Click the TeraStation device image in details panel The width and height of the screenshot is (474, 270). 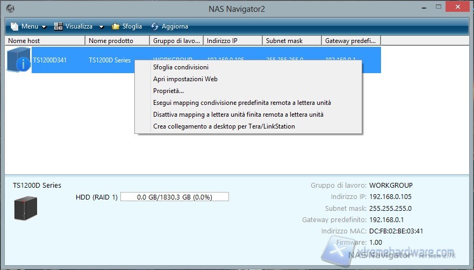pos(25,208)
